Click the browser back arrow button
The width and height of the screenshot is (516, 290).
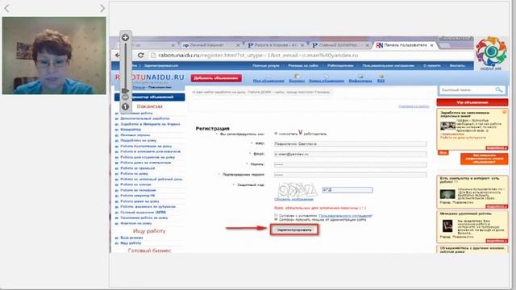coord(118,56)
